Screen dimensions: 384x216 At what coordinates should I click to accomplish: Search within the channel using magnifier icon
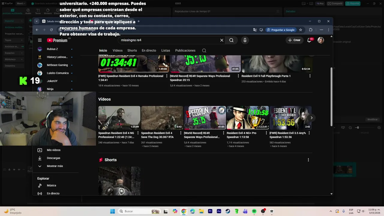[x=204, y=51]
